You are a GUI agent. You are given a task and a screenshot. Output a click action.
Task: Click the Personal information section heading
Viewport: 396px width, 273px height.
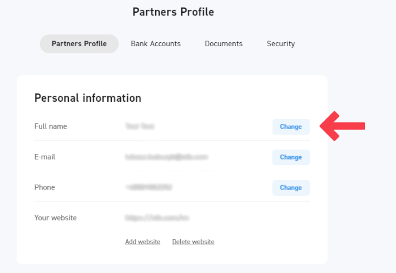pos(88,98)
